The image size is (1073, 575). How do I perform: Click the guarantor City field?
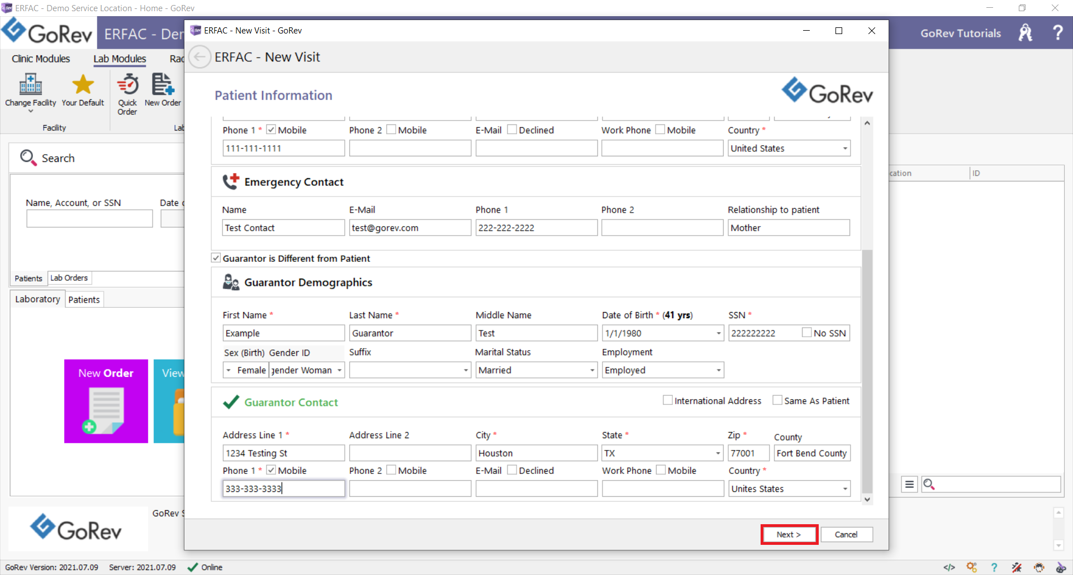pyautogui.click(x=536, y=453)
